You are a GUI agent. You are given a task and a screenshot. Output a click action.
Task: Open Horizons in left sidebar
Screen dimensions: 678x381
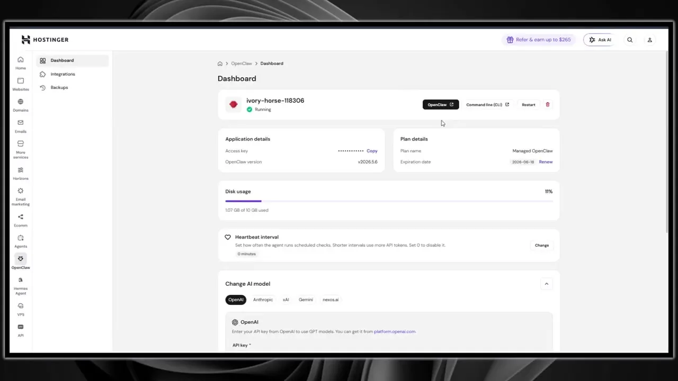pos(21,173)
